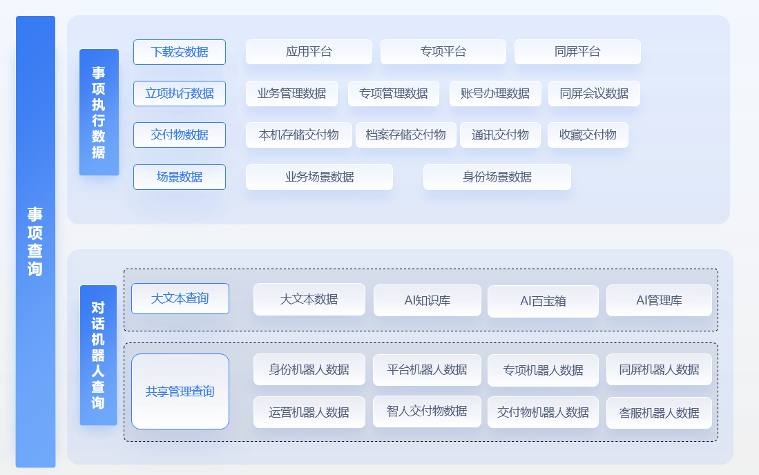Open 智人交付物数据 block
This screenshot has height=475, width=759.
427,411
